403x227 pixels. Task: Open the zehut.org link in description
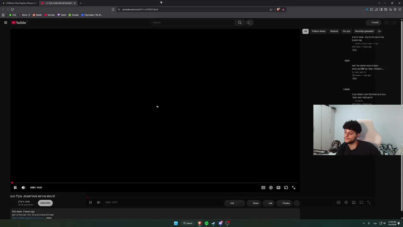pos(28,218)
